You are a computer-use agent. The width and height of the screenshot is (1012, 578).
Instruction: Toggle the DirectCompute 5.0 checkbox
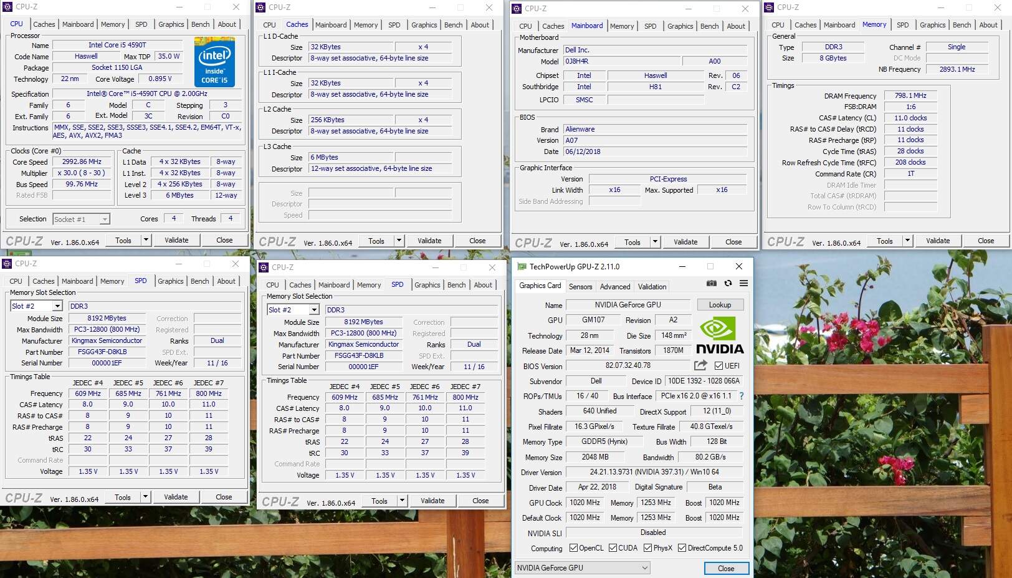pos(682,548)
